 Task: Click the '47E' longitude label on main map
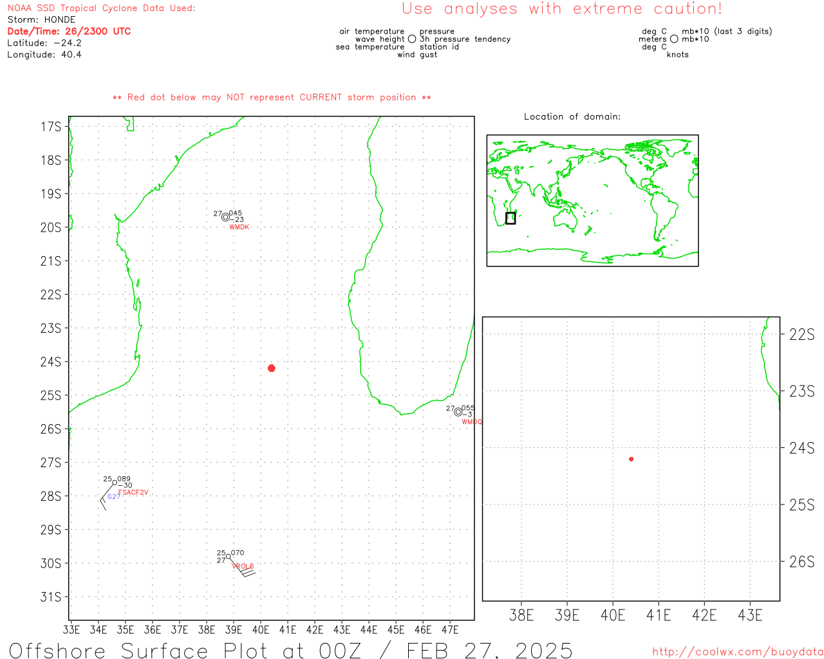[x=450, y=629]
